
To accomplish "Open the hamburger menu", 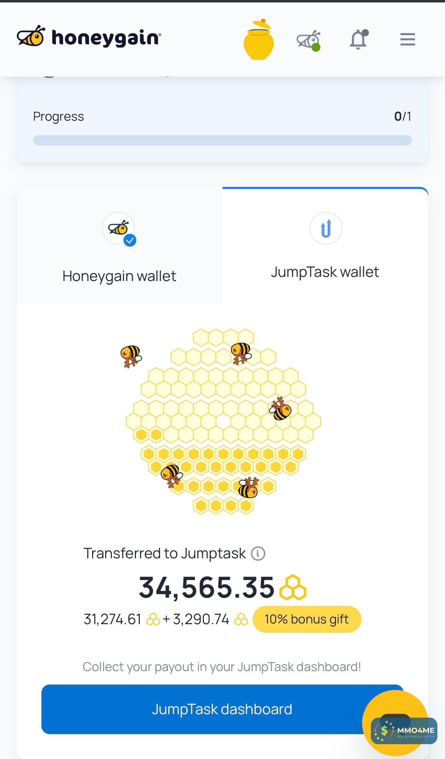I will pyautogui.click(x=407, y=39).
